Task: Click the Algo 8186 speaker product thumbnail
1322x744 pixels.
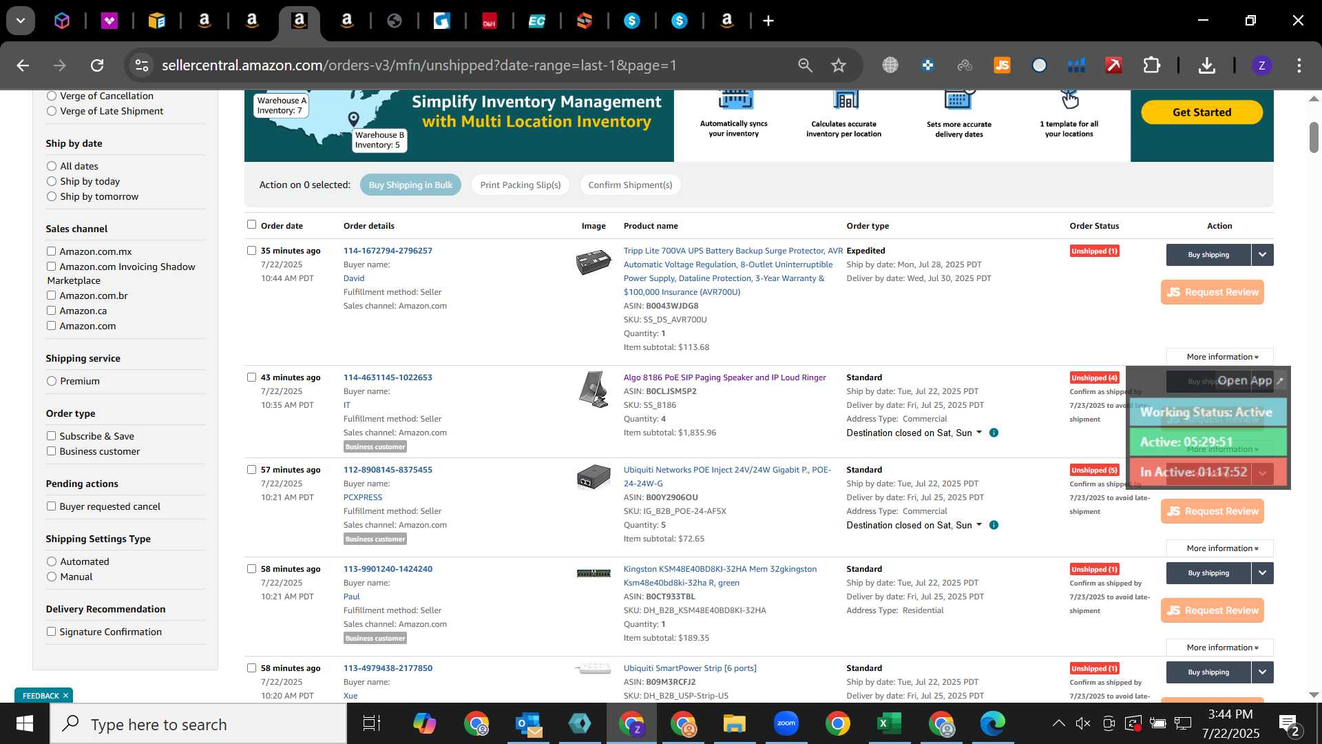Action: pyautogui.click(x=594, y=390)
